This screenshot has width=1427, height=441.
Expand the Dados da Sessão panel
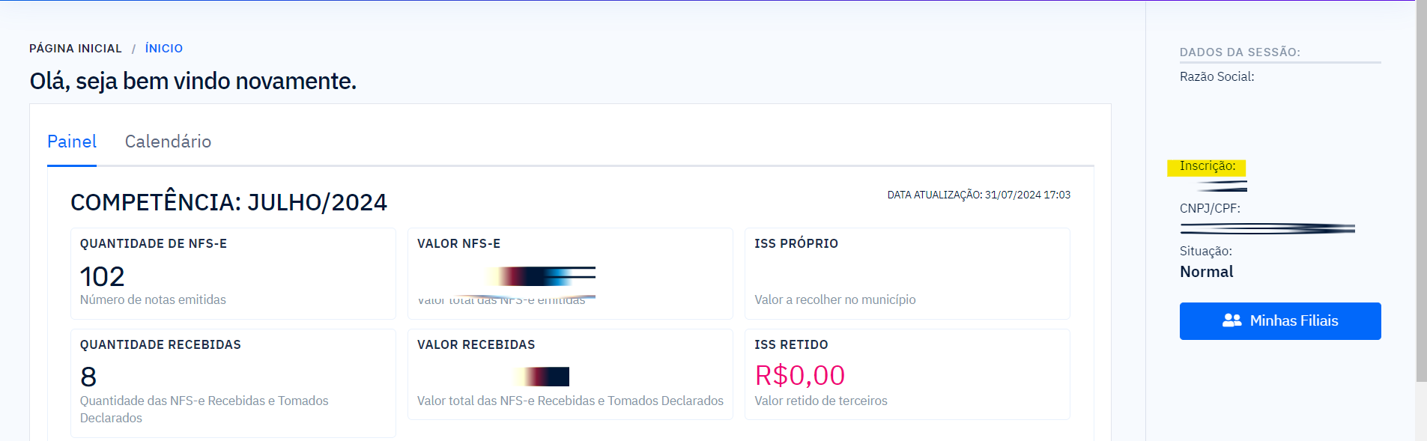pyautogui.click(x=1237, y=52)
